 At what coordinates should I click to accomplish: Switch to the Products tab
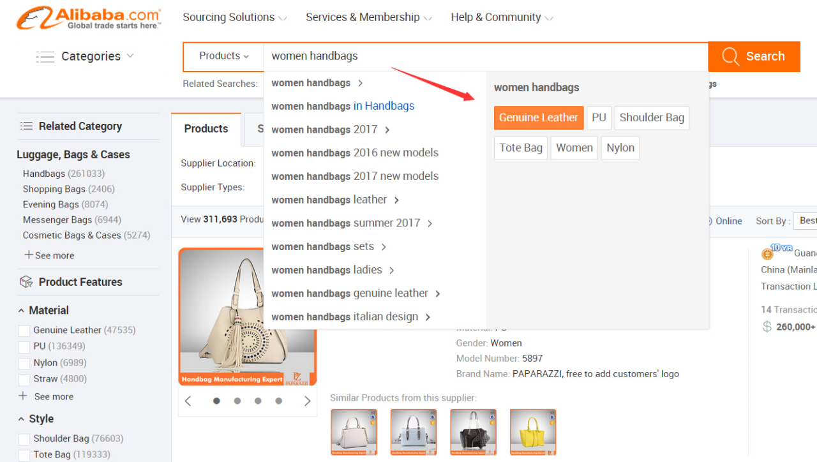(206, 129)
